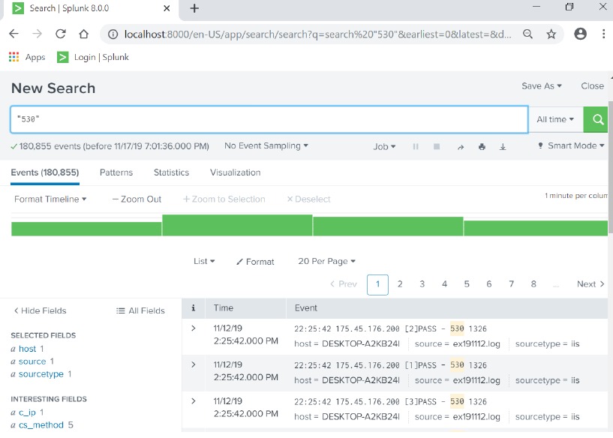The image size is (613, 438).
Task: Open the All Fields dialog
Action: point(140,310)
